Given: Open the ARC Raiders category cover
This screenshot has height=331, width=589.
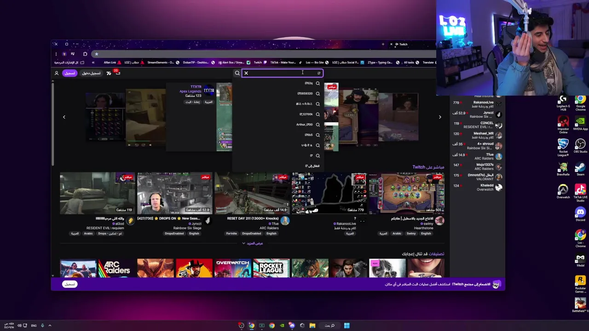Looking at the screenshot, I should click(116, 268).
